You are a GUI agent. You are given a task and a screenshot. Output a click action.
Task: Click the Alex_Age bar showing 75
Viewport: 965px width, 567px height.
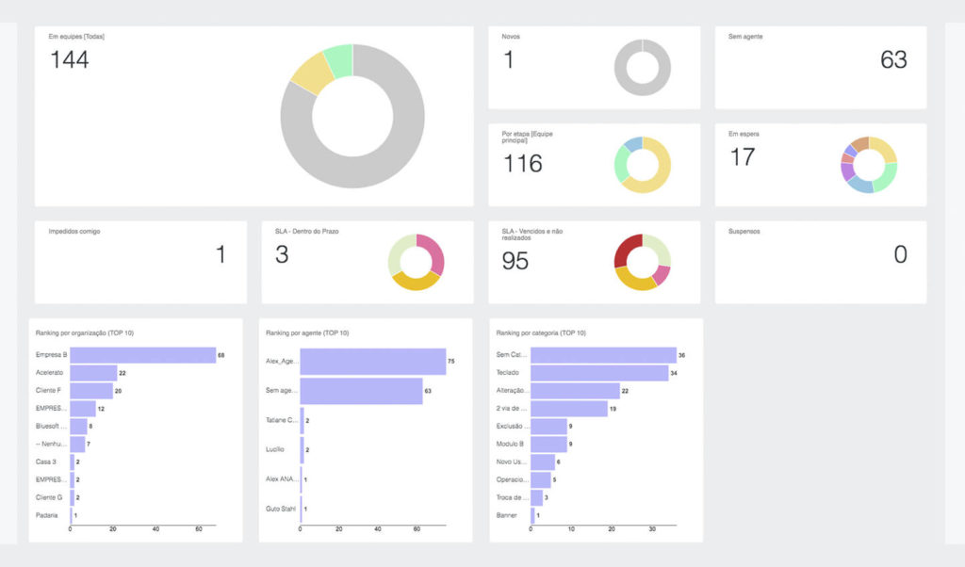click(x=372, y=362)
